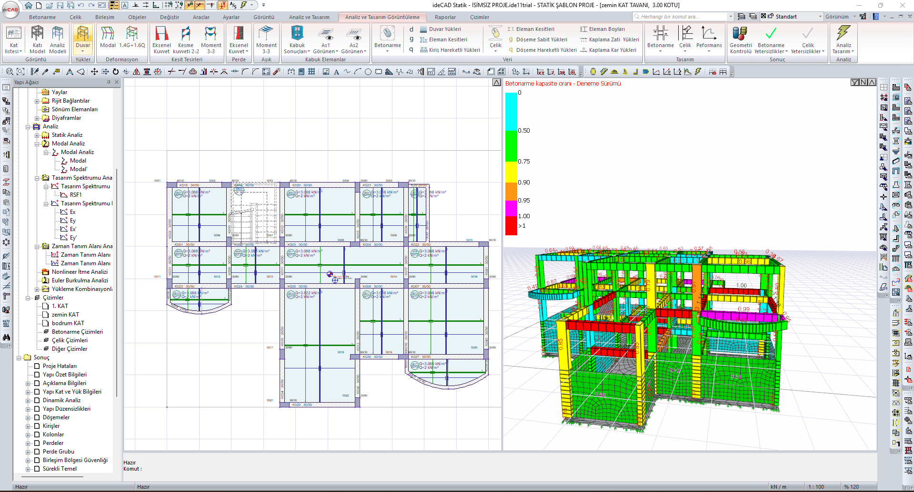Select the text A tool in the toolbar

click(336, 72)
